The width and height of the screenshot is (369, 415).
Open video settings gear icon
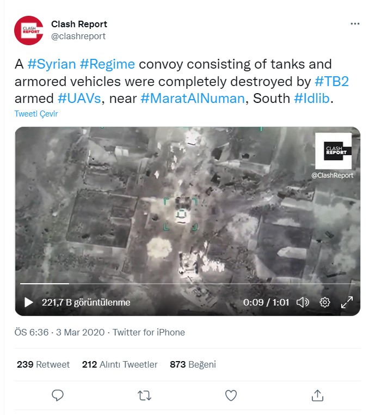tap(325, 302)
